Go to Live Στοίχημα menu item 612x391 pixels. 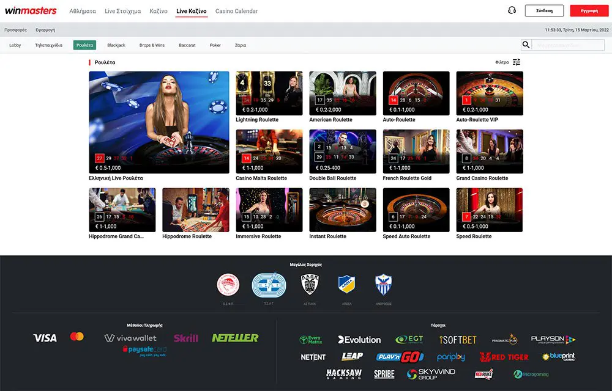tap(122, 11)
